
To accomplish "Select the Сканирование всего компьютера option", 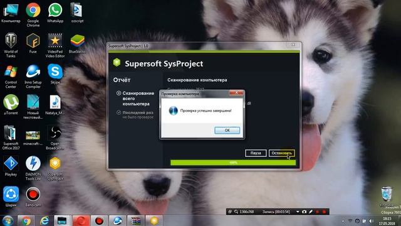I will click(x=135, y=99).
